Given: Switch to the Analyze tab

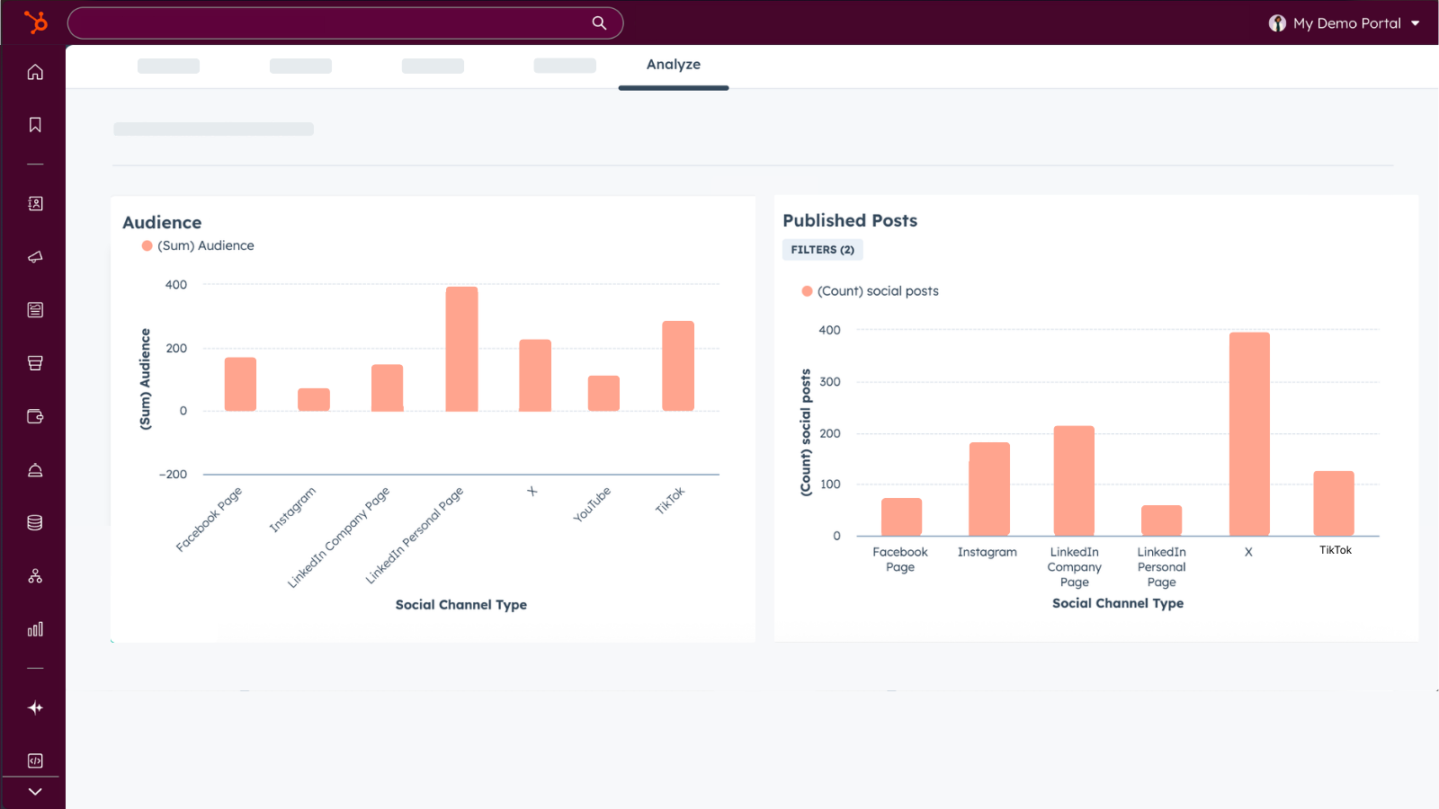Looking at the screenshot, I should (x=673, y=64).
